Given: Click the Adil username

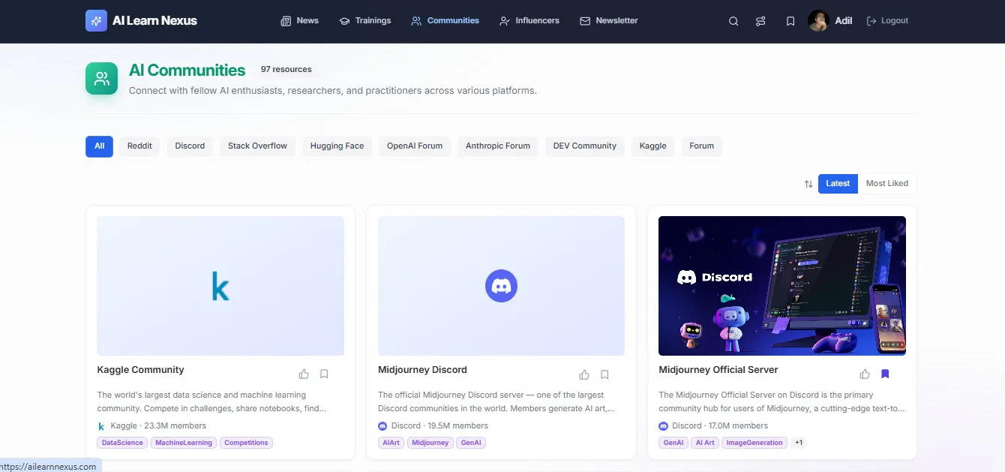Looking at the screenshot, I should 844,21.
